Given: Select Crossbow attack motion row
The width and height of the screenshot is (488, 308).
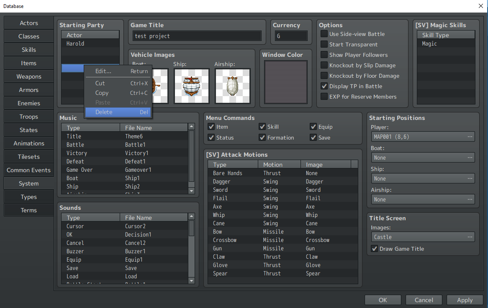Looking at the screenshot, I should click(x=283, y=240).
